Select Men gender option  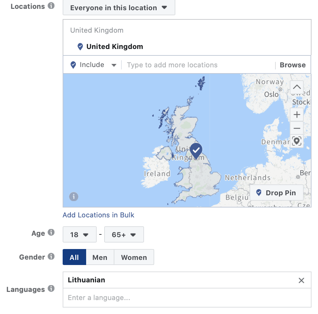(100, 257)
